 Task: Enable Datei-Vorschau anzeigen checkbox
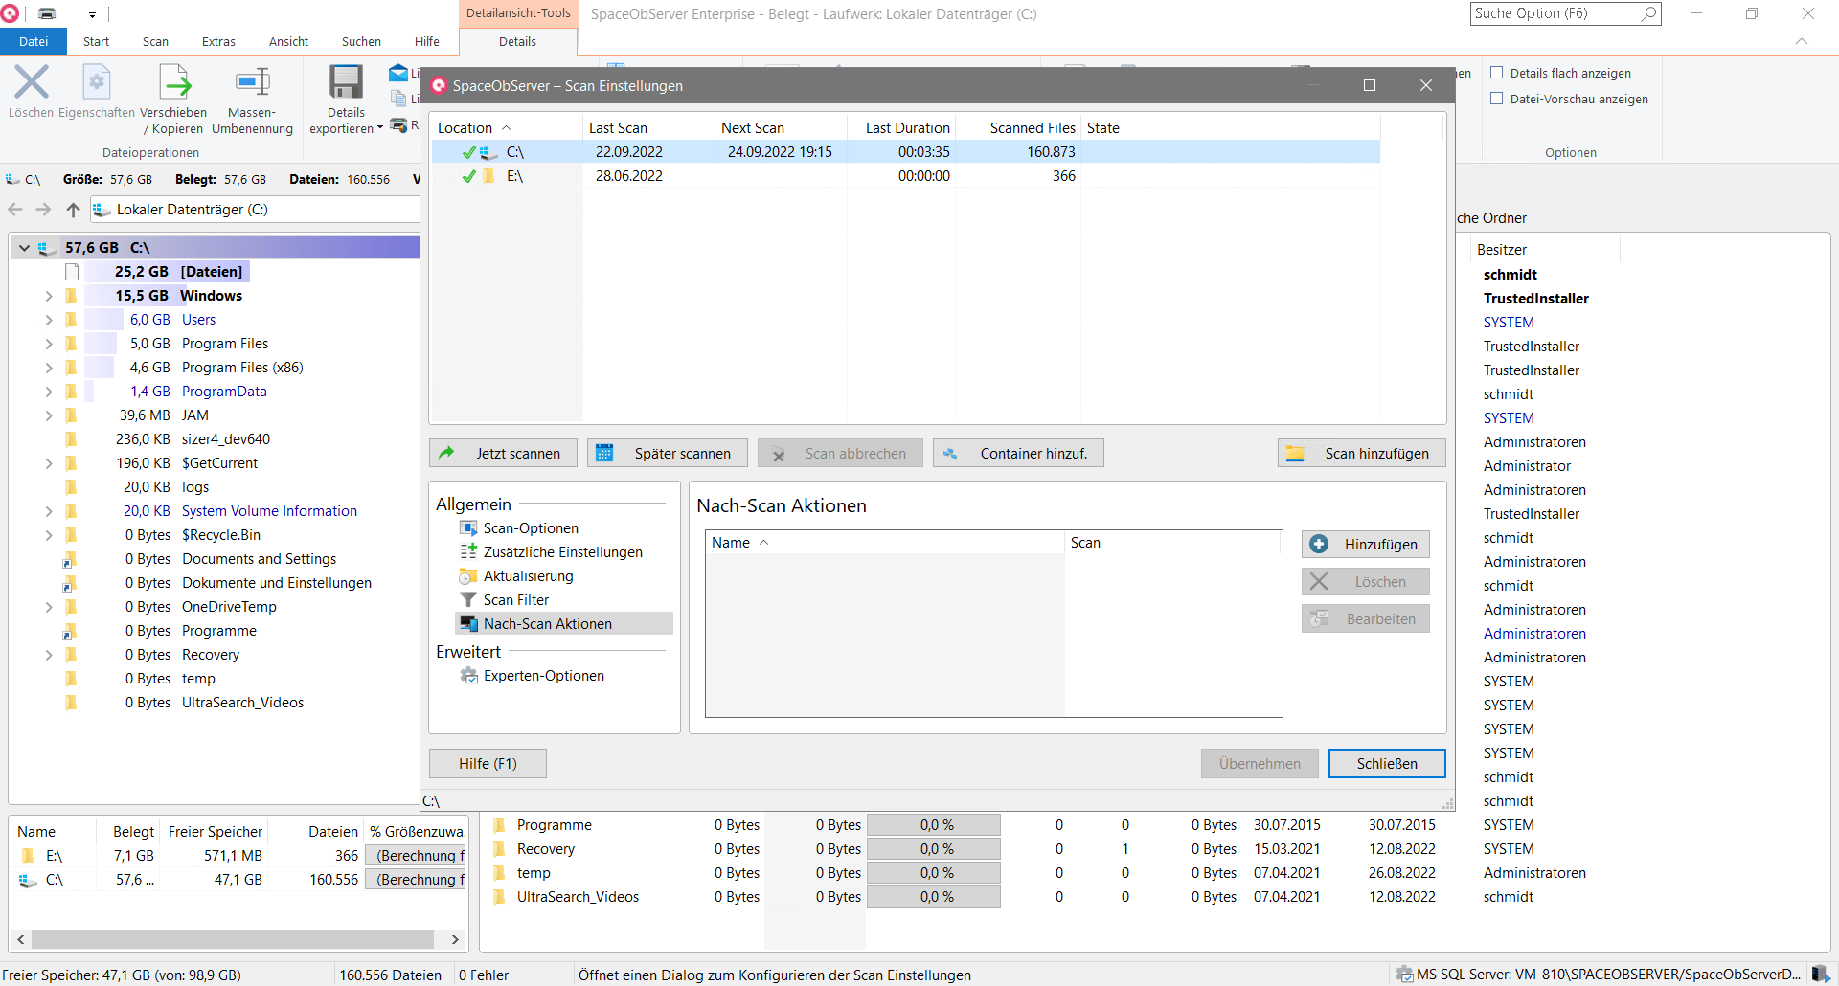click(x=1497, y=99)
